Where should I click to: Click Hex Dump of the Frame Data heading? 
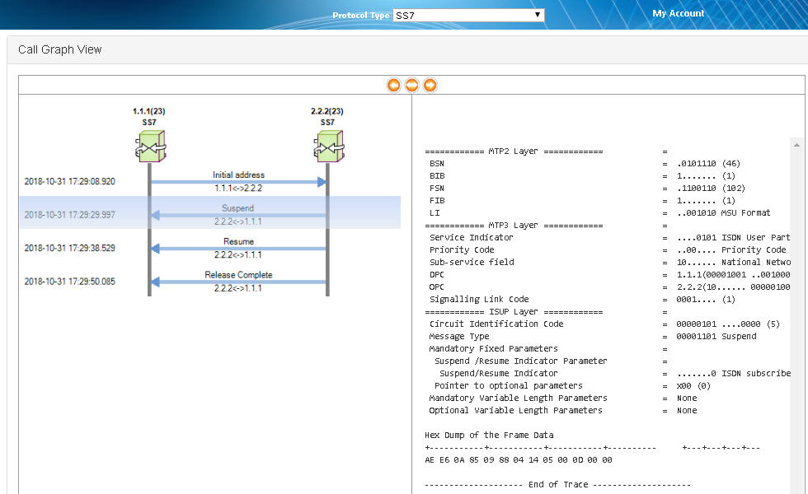[489, 436]
